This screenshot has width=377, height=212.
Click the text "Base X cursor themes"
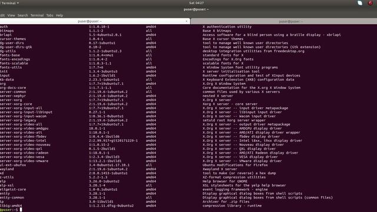coord(223,39)
